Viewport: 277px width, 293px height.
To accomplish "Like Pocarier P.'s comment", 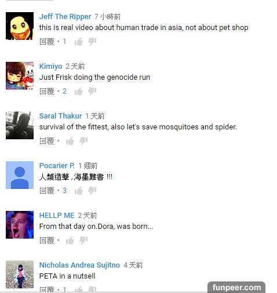I will (x=79, y=191).
